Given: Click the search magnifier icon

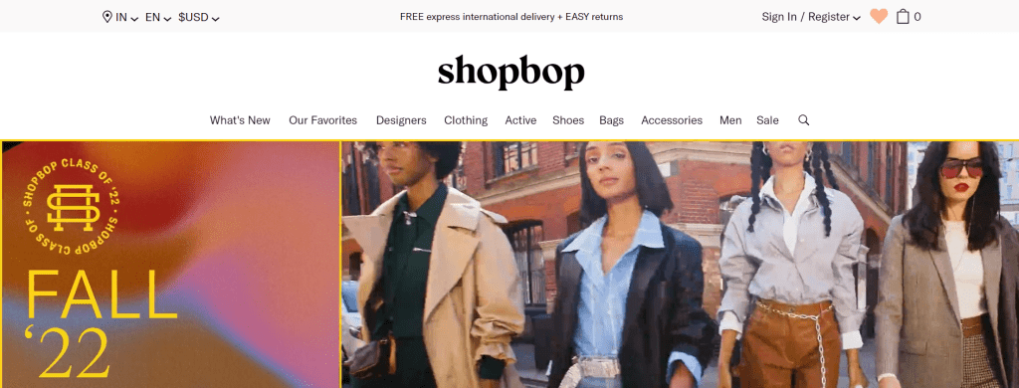Looking at the screenshot, I should pyautogui.click(x=804, y=120).
